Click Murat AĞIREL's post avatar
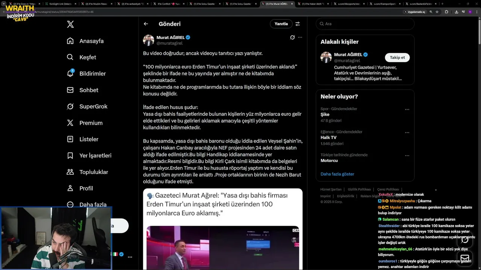Image resolution: width=481 pixels, height=270 pixels. 148,40
